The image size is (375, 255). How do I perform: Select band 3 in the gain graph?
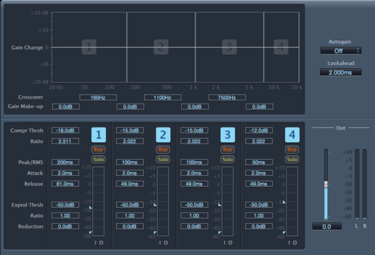pos(229,47)
